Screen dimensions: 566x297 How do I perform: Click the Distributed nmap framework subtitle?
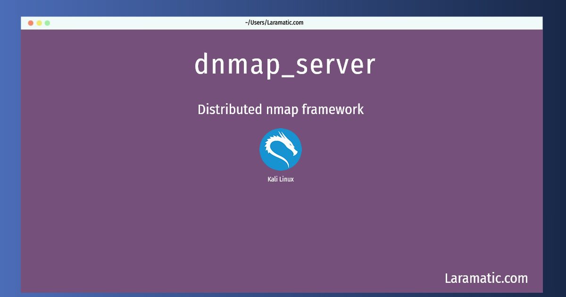(x=281, y=109)
